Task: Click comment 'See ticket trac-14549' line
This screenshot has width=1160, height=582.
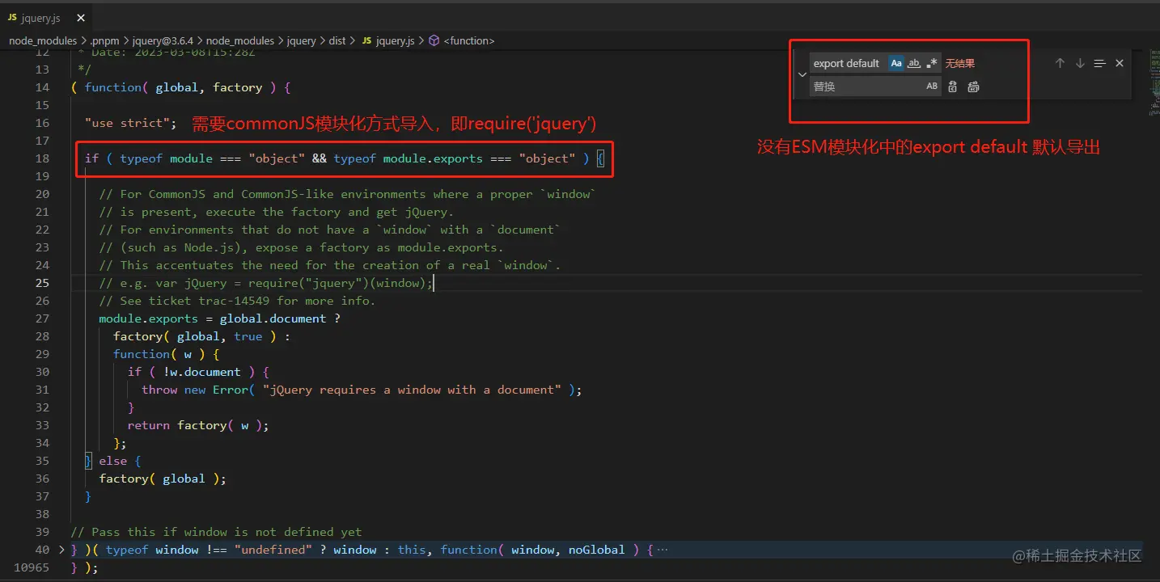Action: tap(237, 301)
